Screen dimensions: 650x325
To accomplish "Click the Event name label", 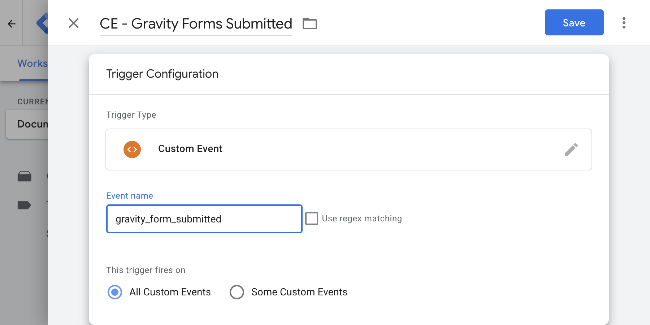I will coord(130,196).
